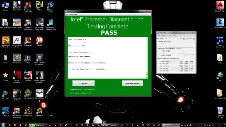Switch to Skype taskbar button
The image size is (226, 127).
[x=110, y=125]
